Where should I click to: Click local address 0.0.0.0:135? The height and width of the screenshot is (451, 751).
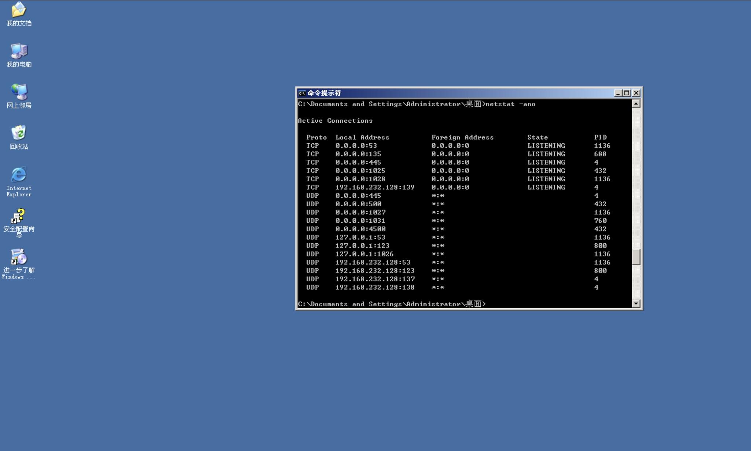tap(358, 154)
